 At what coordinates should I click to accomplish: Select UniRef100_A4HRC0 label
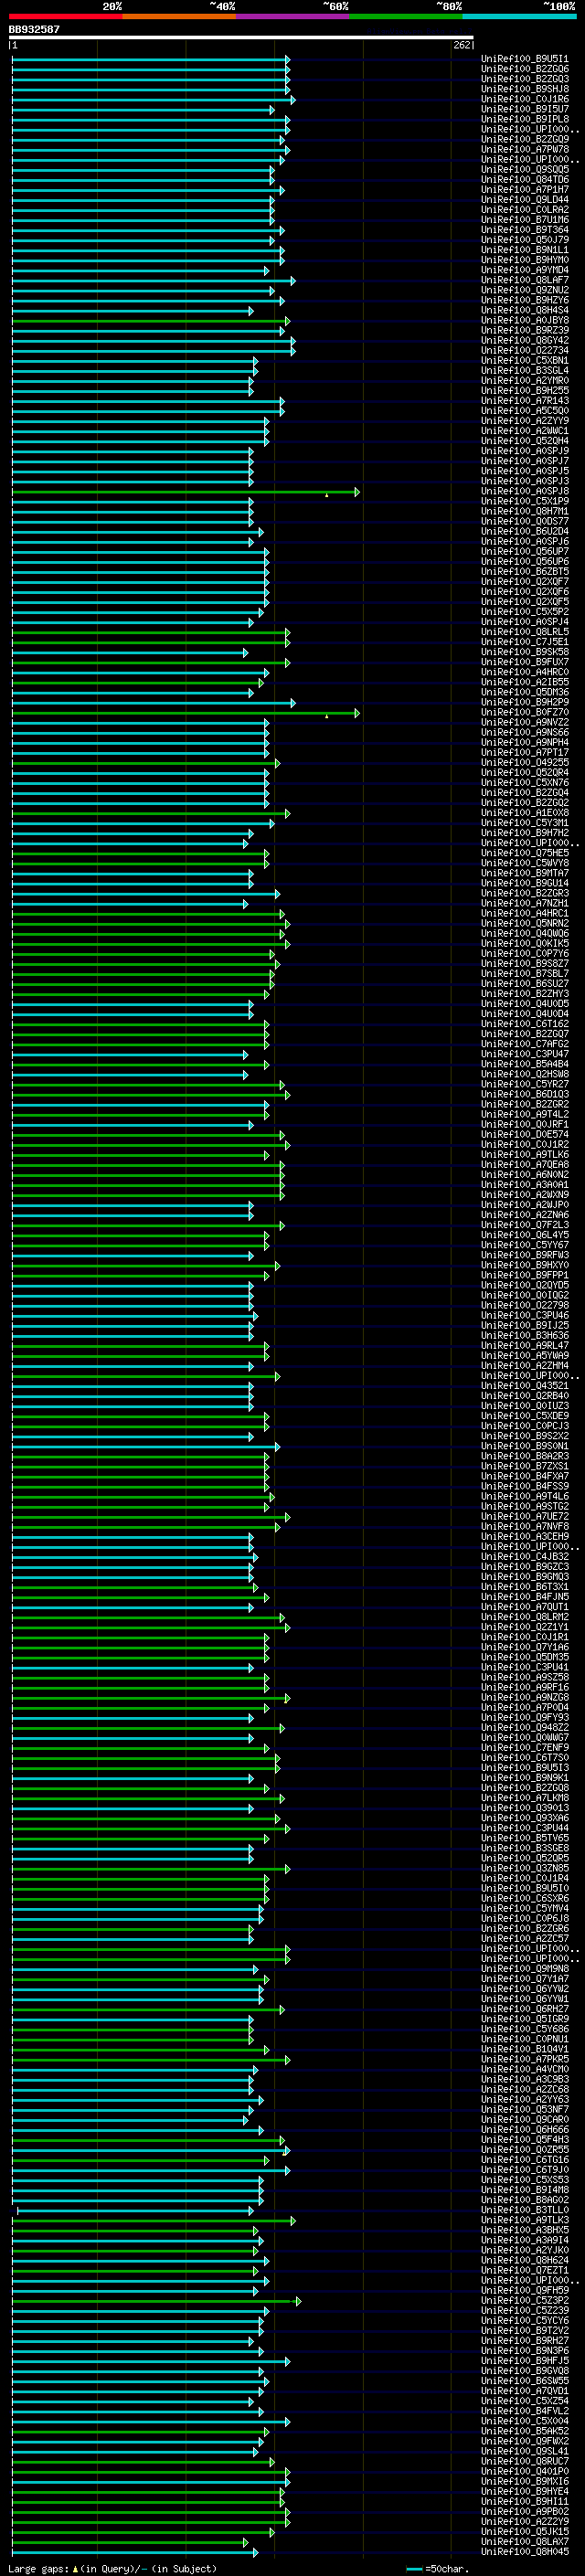click(525, 673)
